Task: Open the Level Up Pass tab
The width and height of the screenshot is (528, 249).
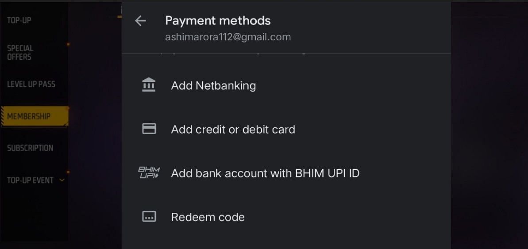Action: tap(31, 84)
